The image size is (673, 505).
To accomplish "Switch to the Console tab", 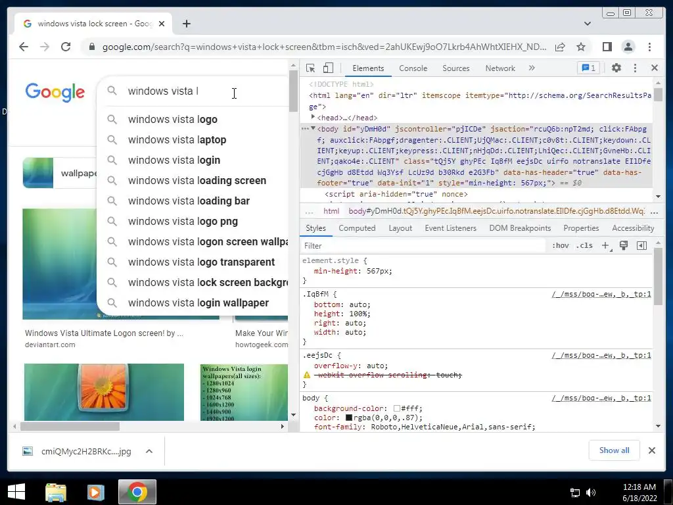I will (x=413, y=68).
